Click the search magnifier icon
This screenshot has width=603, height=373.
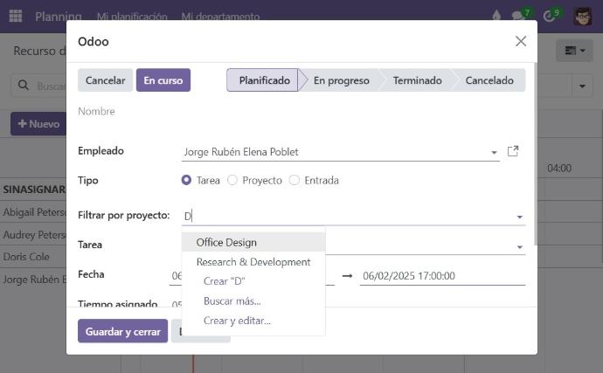[23, 86]
